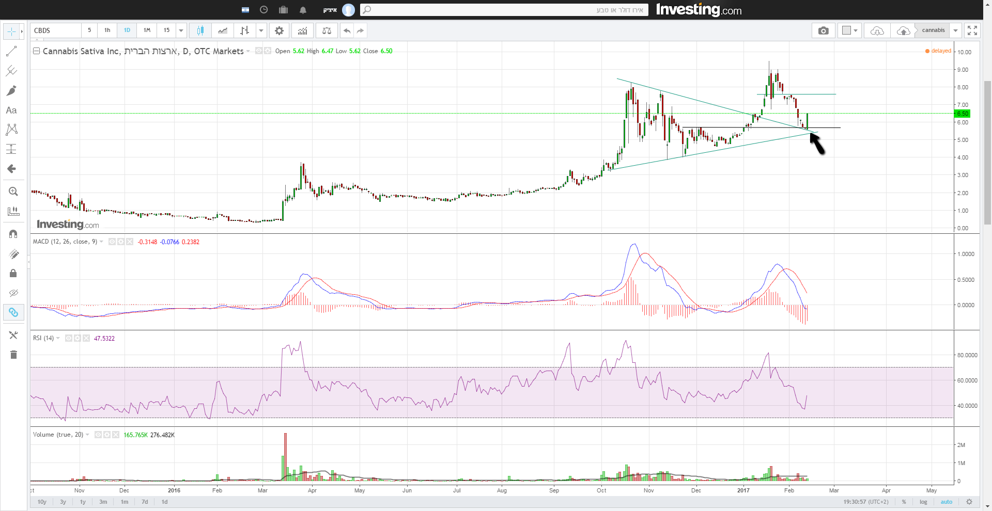Select the long position prediction tool
992x511 pixels.
[11, 149]
